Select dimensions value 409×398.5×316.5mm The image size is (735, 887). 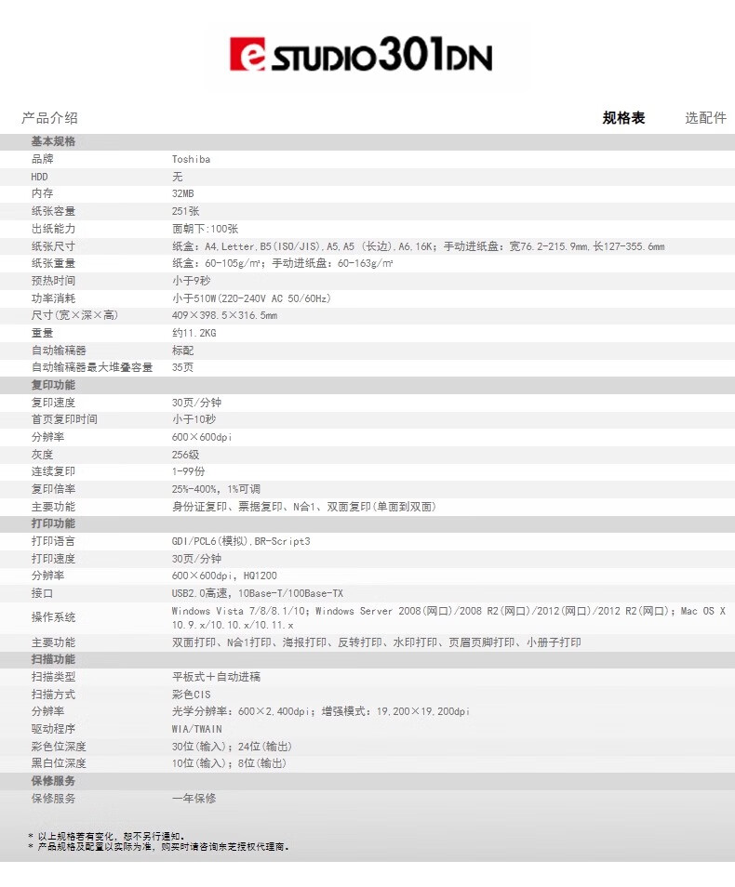point(225,315)
